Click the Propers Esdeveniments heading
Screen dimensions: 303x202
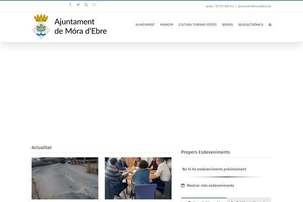206,152
